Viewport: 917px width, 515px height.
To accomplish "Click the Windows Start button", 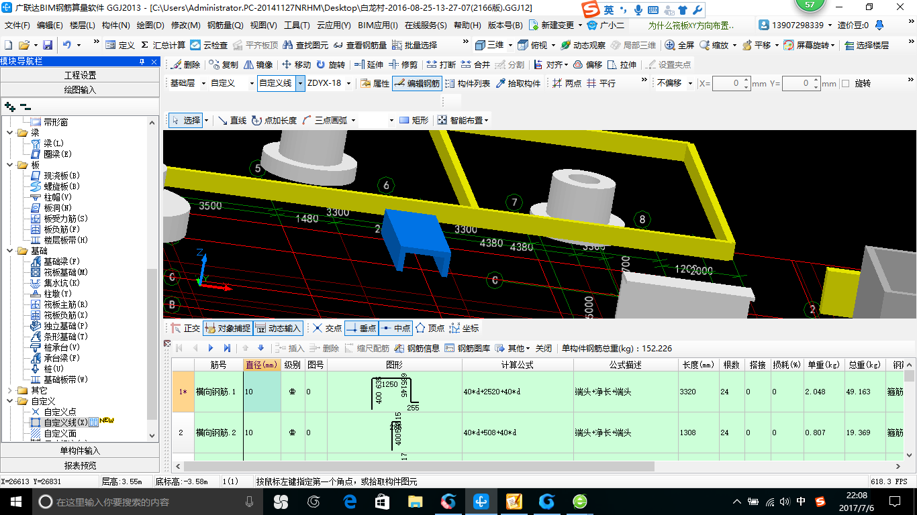I will click(15, 502).
